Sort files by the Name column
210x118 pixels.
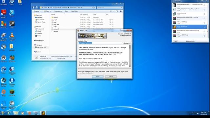click(x=53, y=14)
